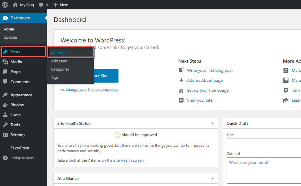
Task: Click the Appearance paintbrush icon
Action: pyautogui.click(x=5, y=95)
